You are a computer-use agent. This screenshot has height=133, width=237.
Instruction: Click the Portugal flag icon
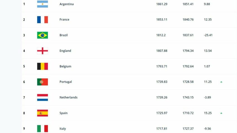pyautogui.click(x=42, y=82)
